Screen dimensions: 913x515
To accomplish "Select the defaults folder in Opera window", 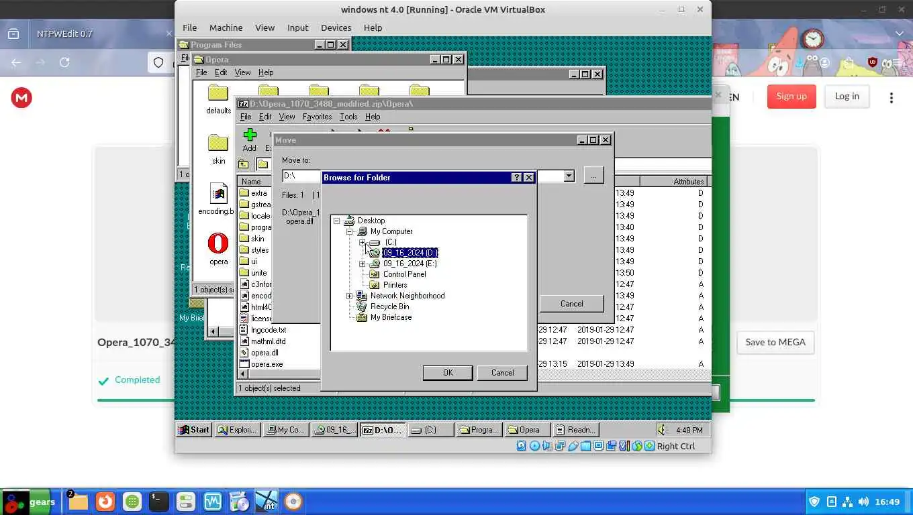I will [218, 99].
